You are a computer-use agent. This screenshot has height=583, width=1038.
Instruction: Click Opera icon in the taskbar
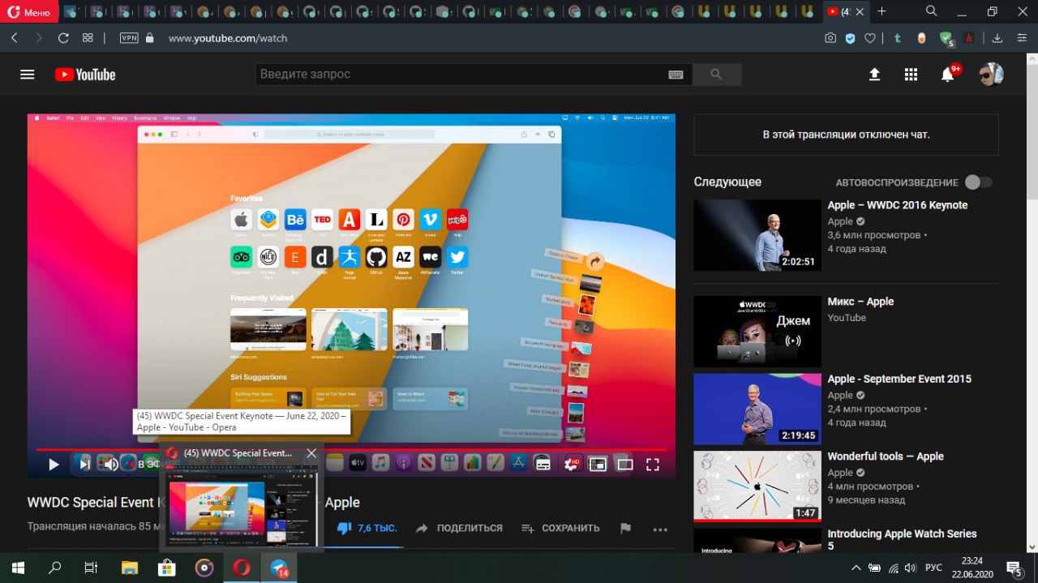click(x=241, y=568)
